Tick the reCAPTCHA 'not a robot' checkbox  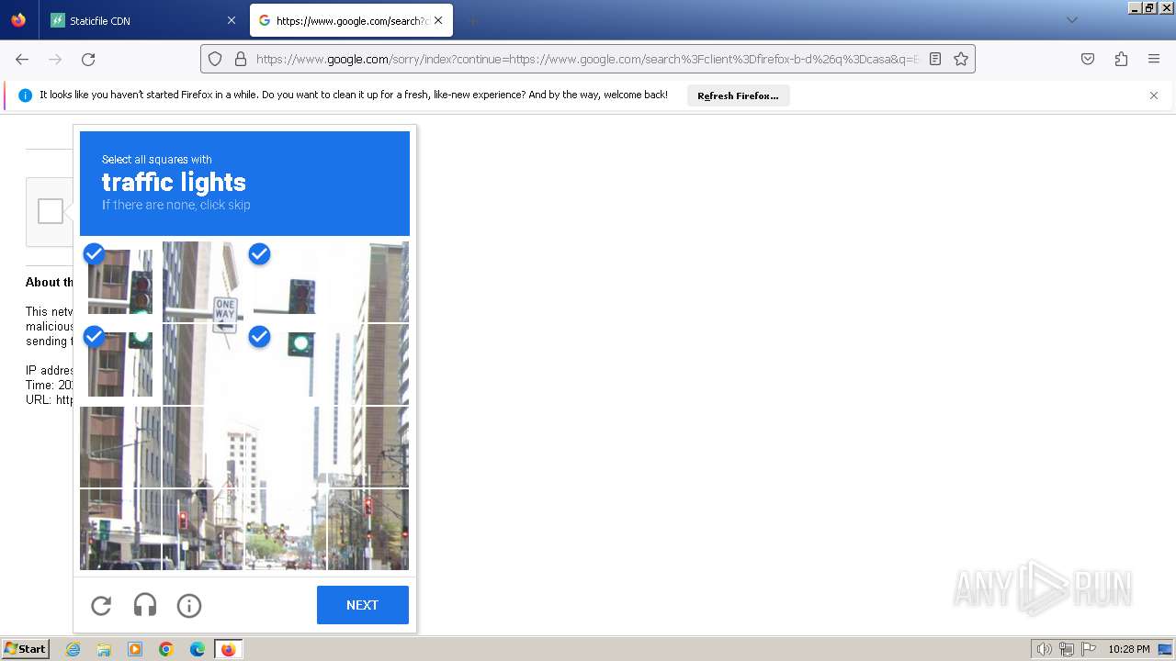tap(51, 211)
